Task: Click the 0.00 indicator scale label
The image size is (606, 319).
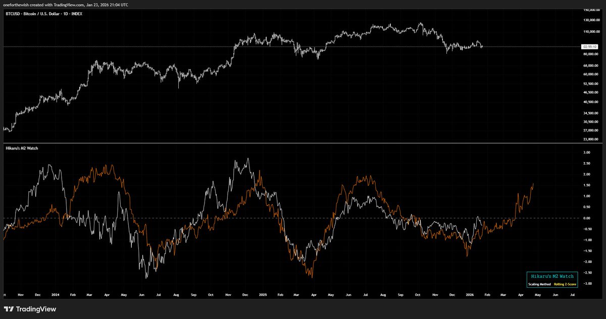Action: point(586,218)
